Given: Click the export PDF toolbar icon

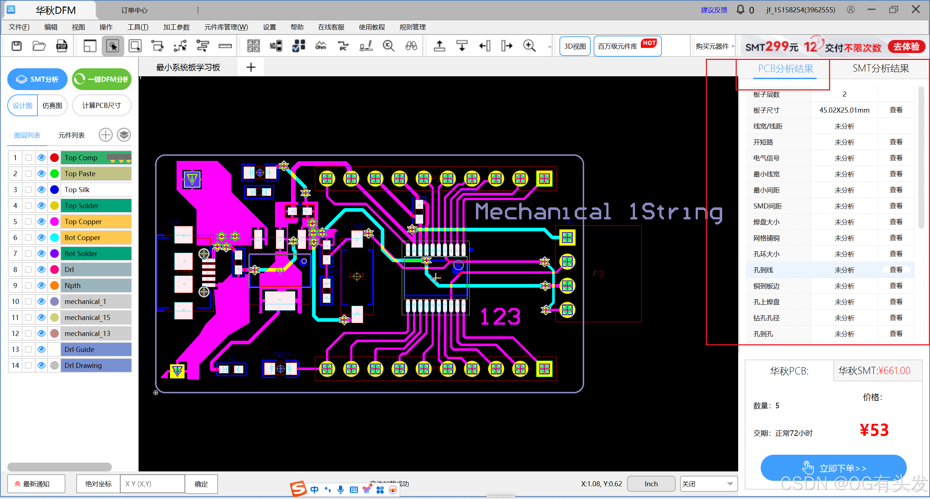Looking at the screenshot, I should click(62, 46).
